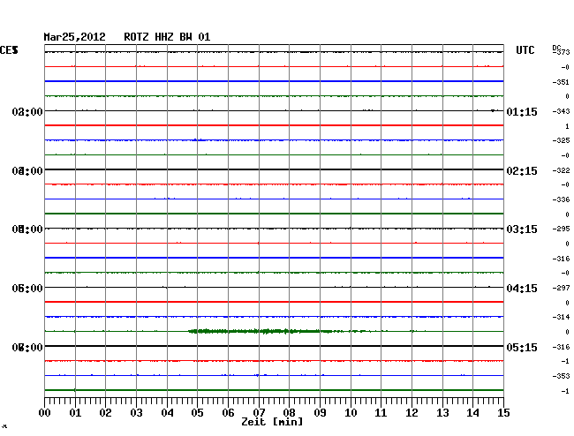Click the minute axis label "10"
Viewport: 574px width, 436px height.
tap(351, 413)
